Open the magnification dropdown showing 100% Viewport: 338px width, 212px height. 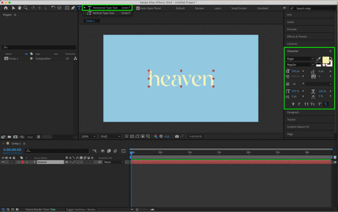tap(88, 136)
